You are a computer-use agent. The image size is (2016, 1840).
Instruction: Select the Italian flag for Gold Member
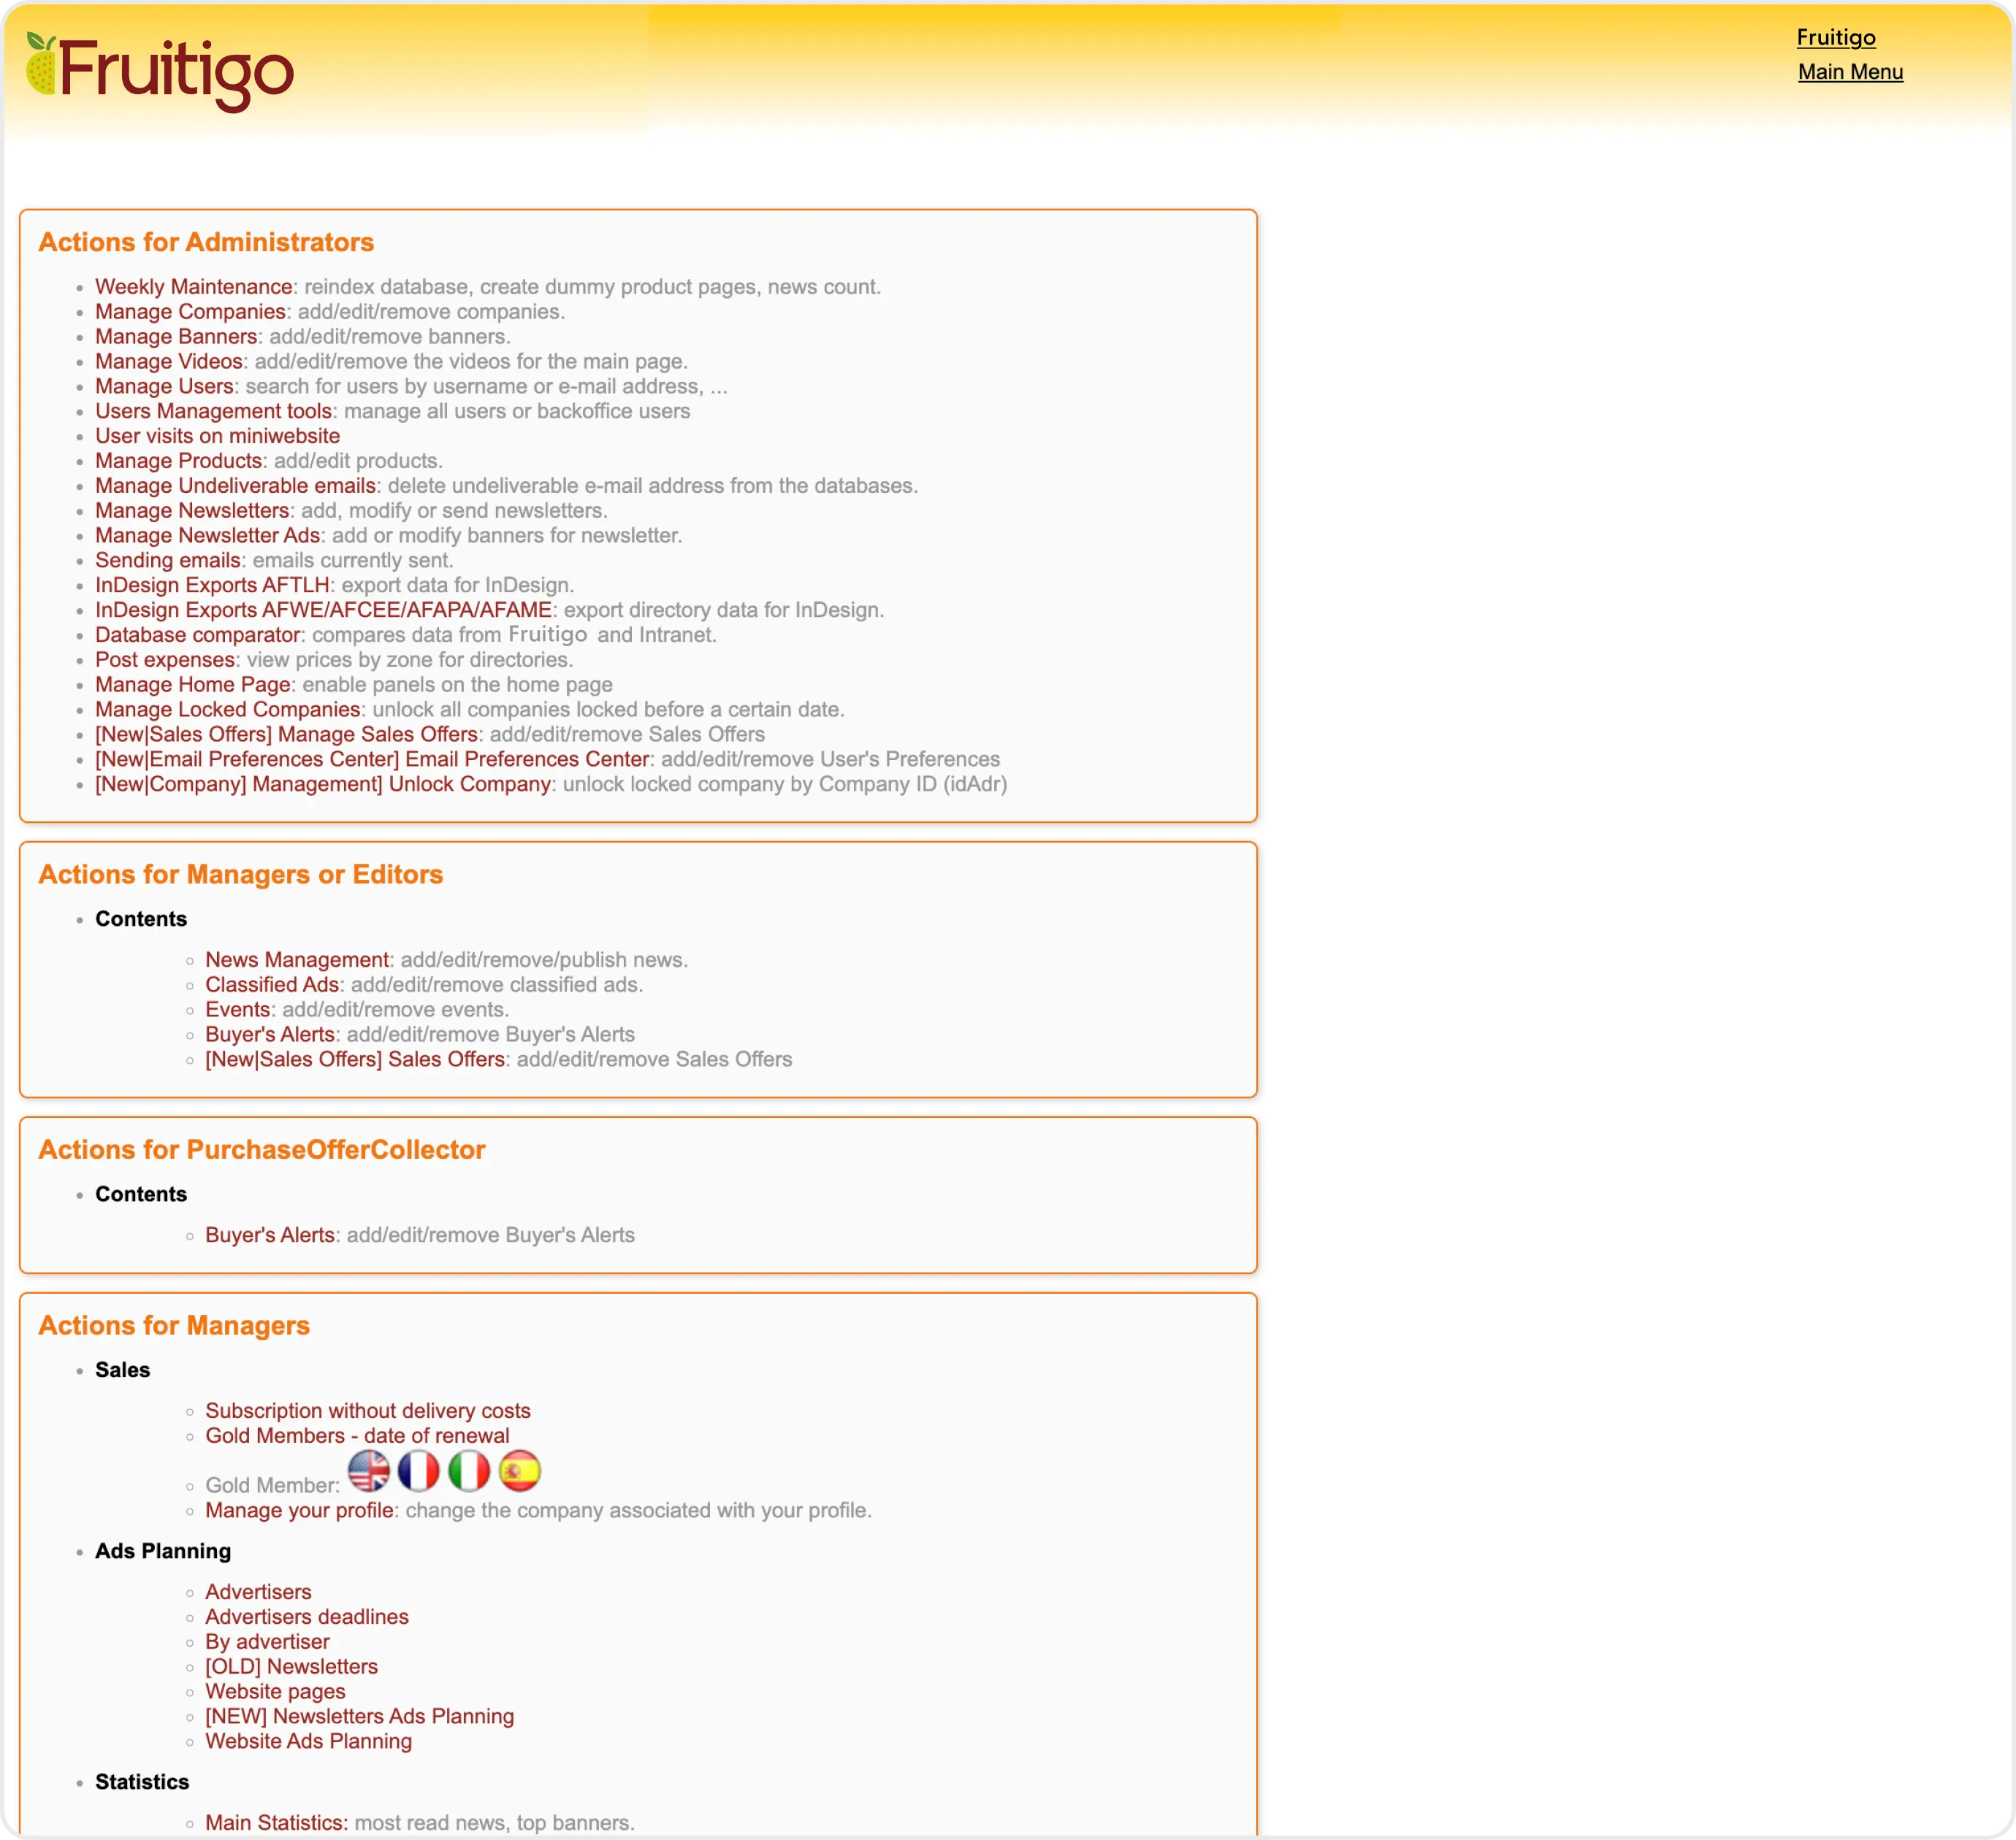coord(469,1471)
